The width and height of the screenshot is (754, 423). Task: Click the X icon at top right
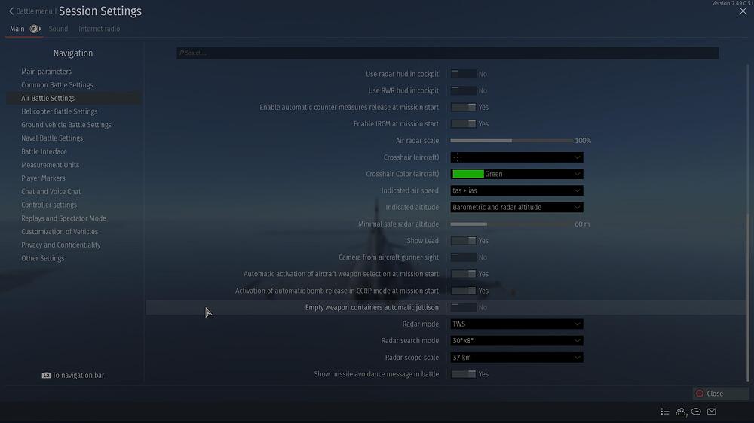743,11
